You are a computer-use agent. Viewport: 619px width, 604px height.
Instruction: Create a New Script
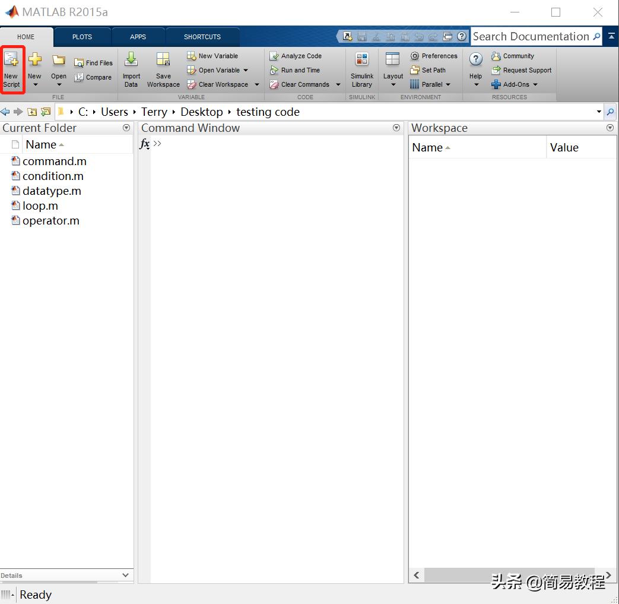pyautogui.click(x=12, y=70)
